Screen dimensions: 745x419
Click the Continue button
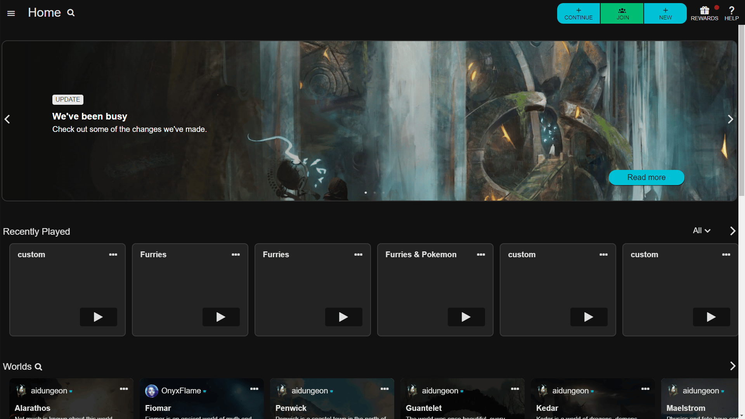click(579, 14)
